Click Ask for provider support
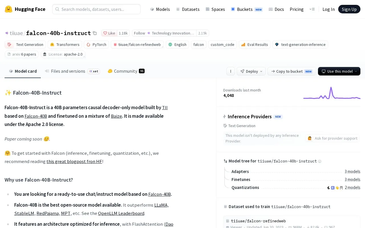The image size is (365, 228). (332, 138)
